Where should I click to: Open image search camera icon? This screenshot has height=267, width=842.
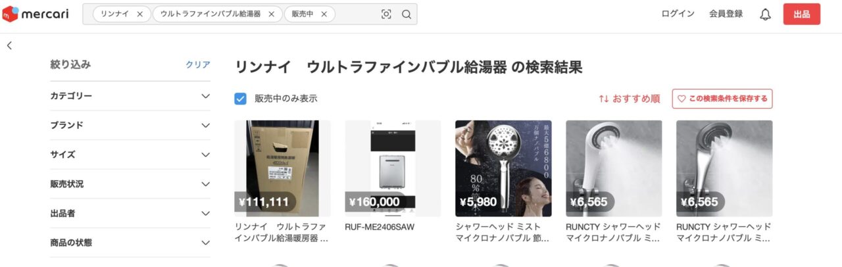pos(386,14)
